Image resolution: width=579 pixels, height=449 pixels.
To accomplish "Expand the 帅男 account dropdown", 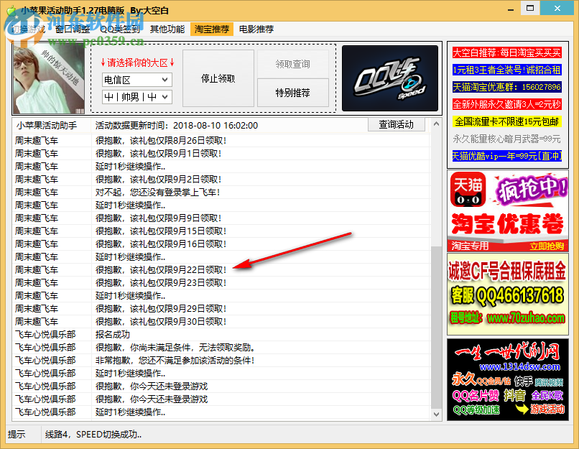I will 137,97.
